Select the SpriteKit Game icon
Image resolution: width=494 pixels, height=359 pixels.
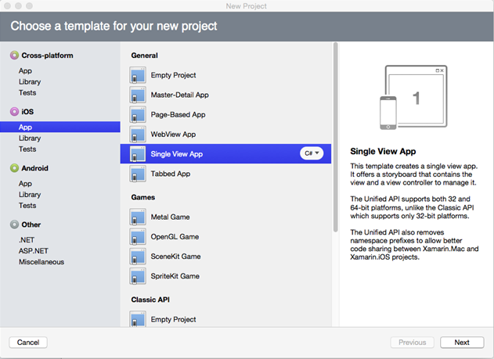click(138, 276)
